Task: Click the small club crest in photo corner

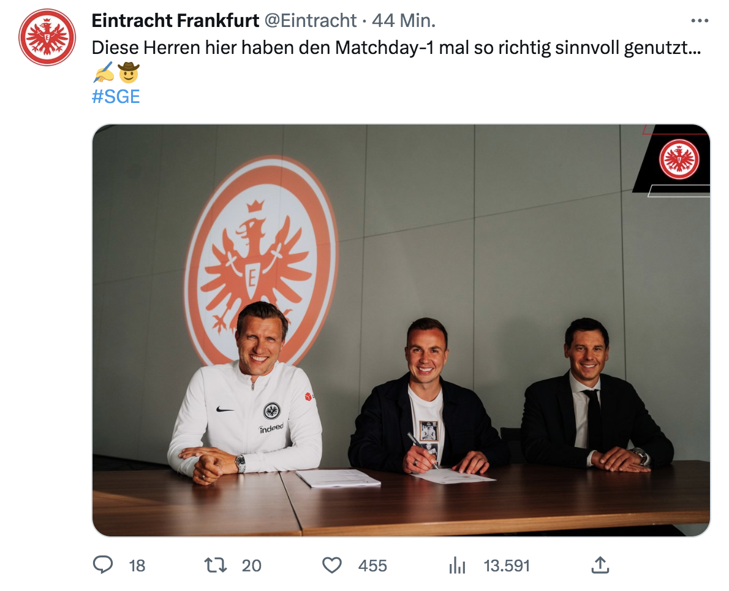Action: click(679, 159)
